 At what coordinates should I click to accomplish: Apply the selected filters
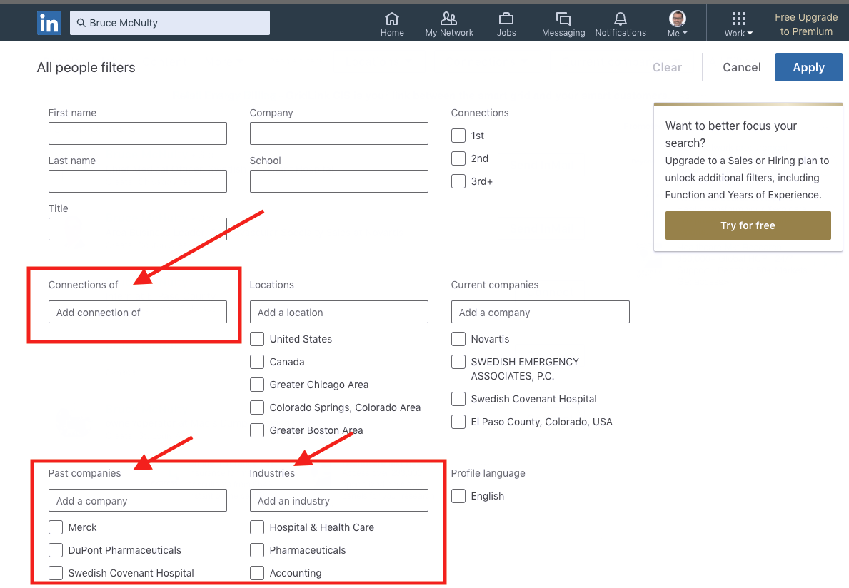coord(808,67)
